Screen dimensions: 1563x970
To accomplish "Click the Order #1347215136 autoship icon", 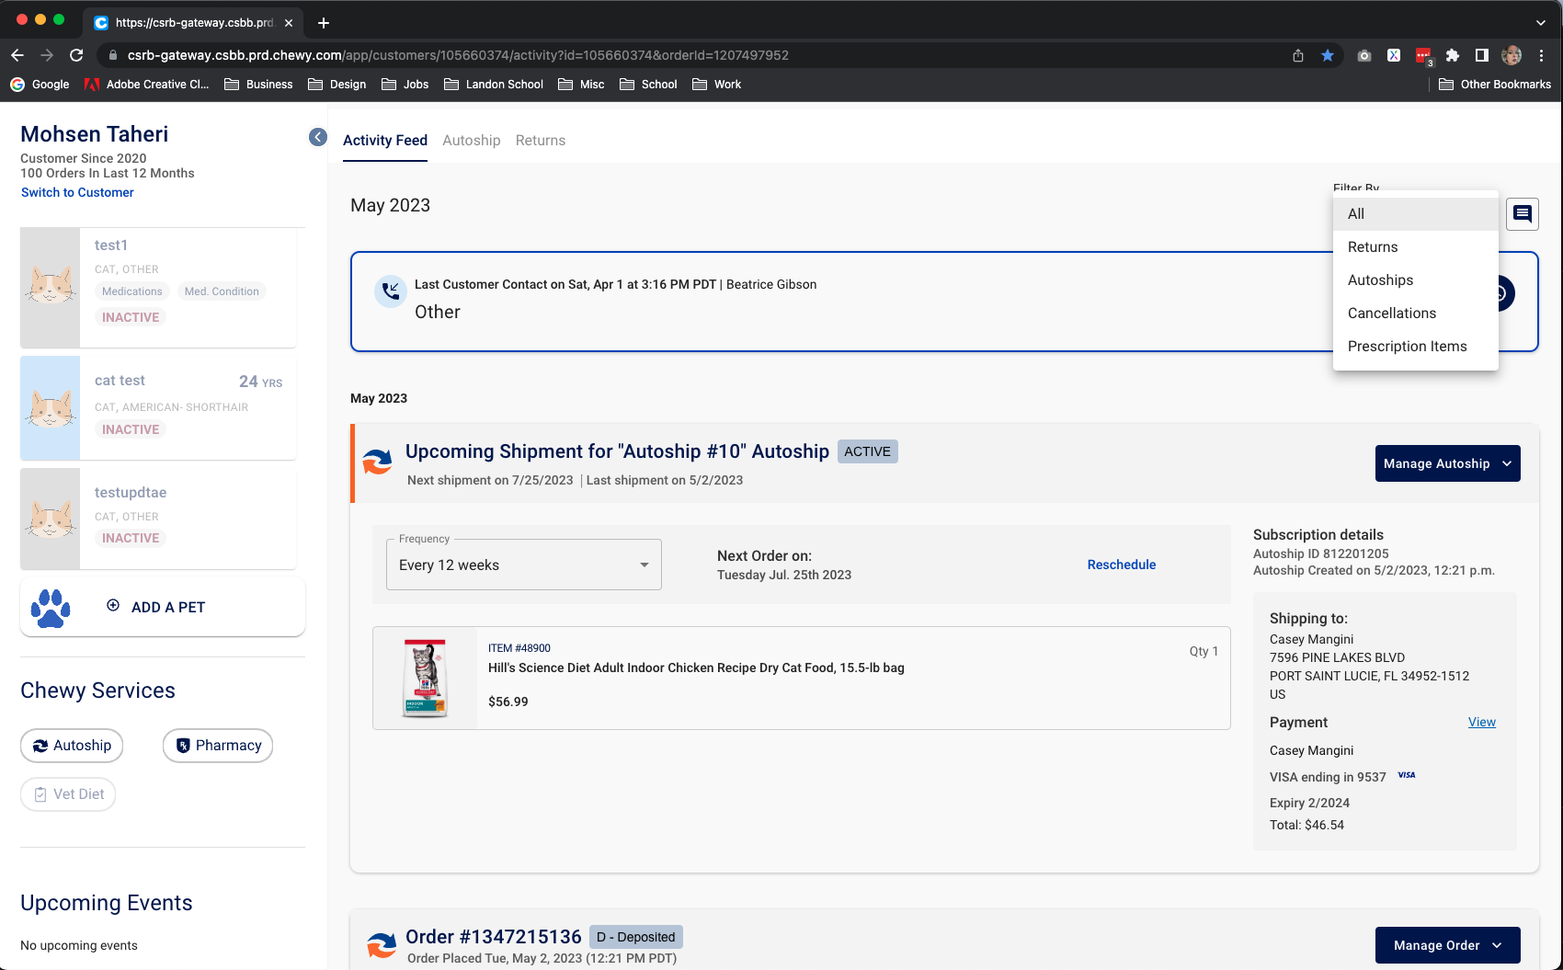I will coord(382,945).
